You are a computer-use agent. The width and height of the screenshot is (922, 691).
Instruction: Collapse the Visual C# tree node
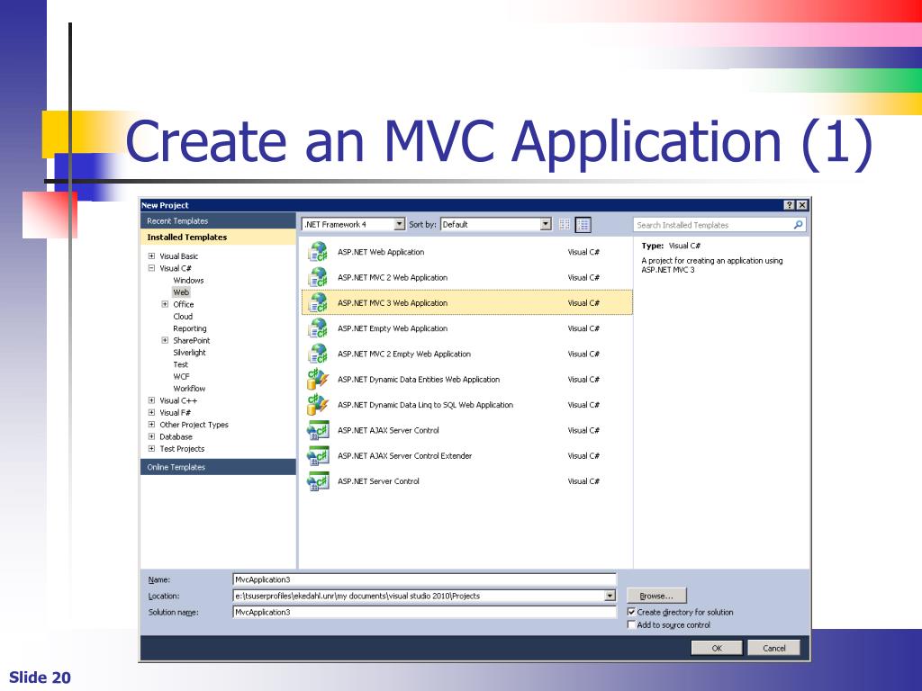tap(151, 268)
